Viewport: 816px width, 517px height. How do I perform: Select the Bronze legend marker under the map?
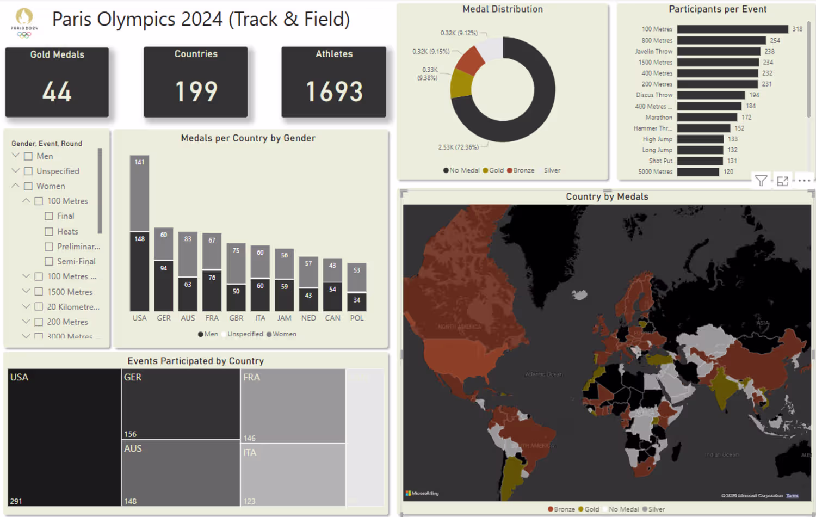(x=551, y=509)
